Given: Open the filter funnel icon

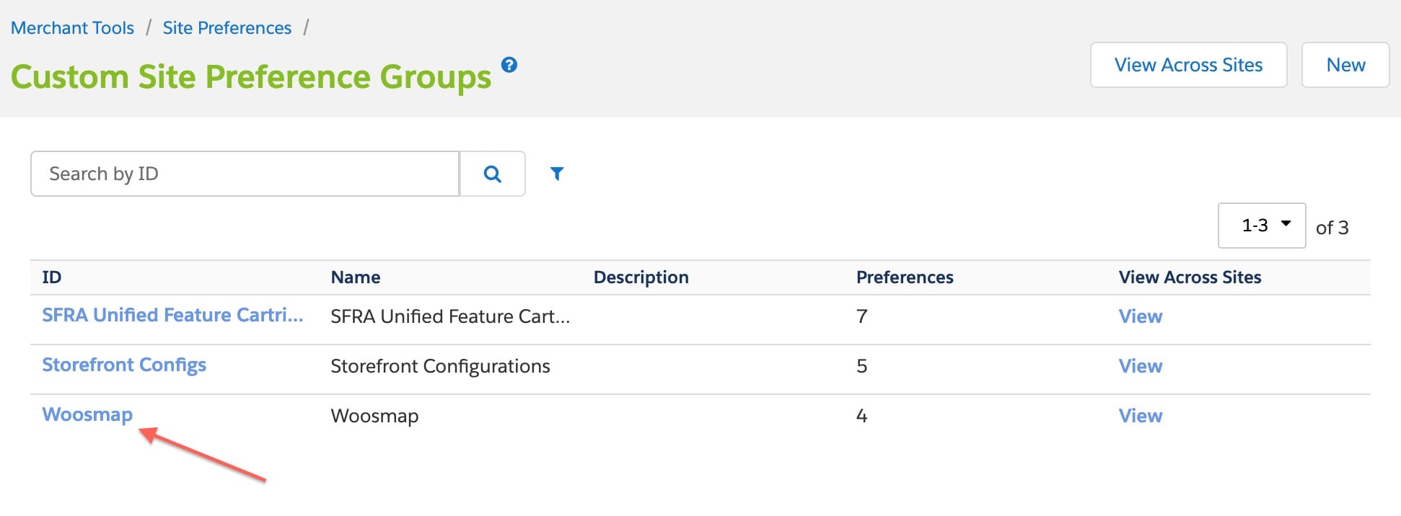Looking at the screenshot, I should [x=557, y=174].
